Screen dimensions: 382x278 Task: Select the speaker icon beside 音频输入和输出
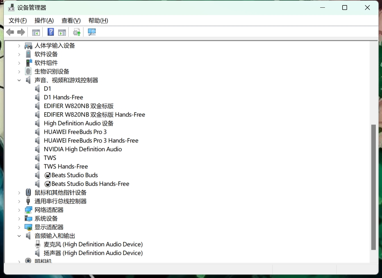point(28,236)
